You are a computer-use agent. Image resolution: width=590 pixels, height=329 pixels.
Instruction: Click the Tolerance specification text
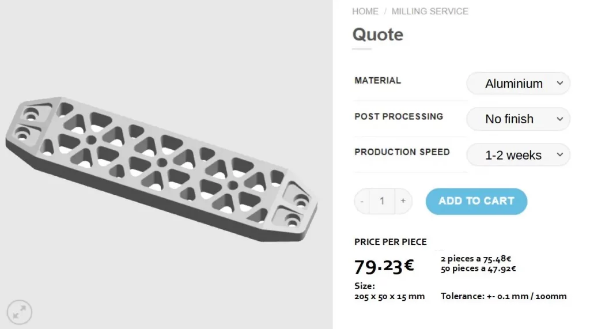click(x=504, y=296)
